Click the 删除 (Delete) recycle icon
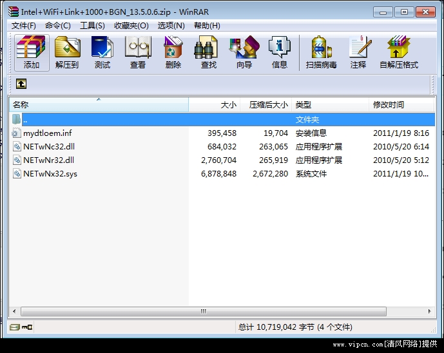 (x=173, y=53)
